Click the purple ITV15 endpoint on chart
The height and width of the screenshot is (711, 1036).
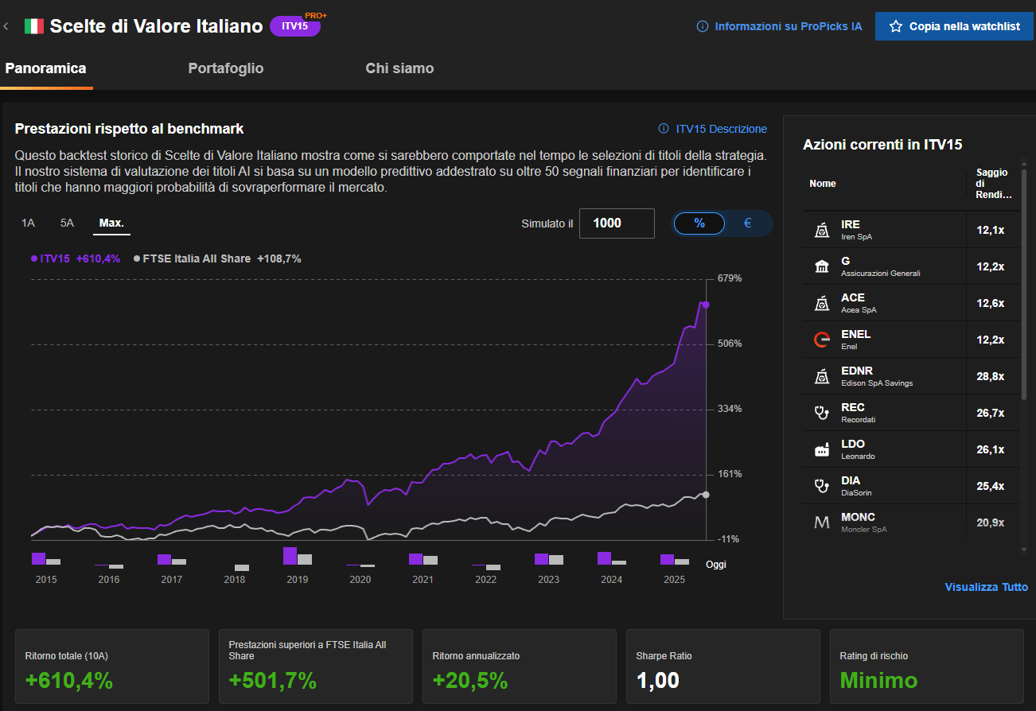(x=706, y=305)
